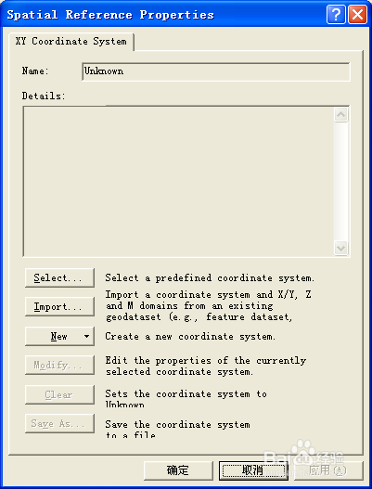Click inside the Details text area
The image size is (372, 489).
(178, 182)
